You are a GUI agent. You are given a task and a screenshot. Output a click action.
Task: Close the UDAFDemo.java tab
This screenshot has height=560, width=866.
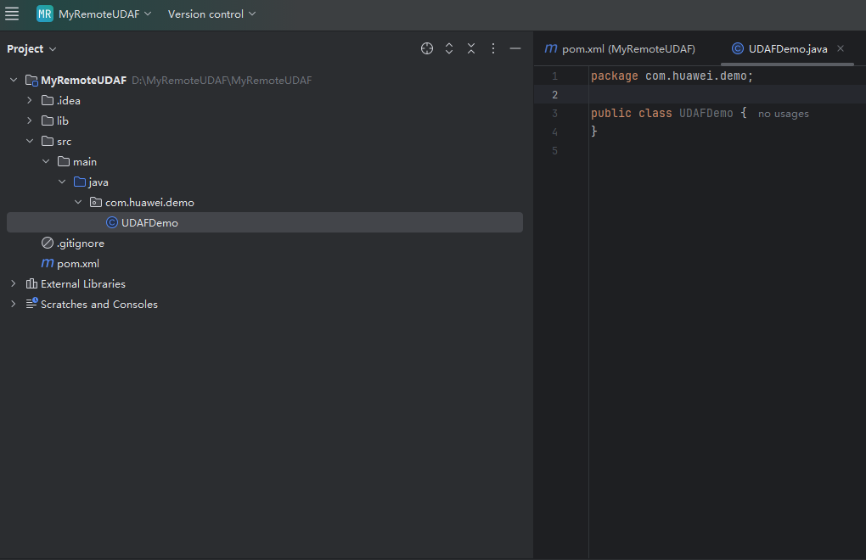(841, 48)
